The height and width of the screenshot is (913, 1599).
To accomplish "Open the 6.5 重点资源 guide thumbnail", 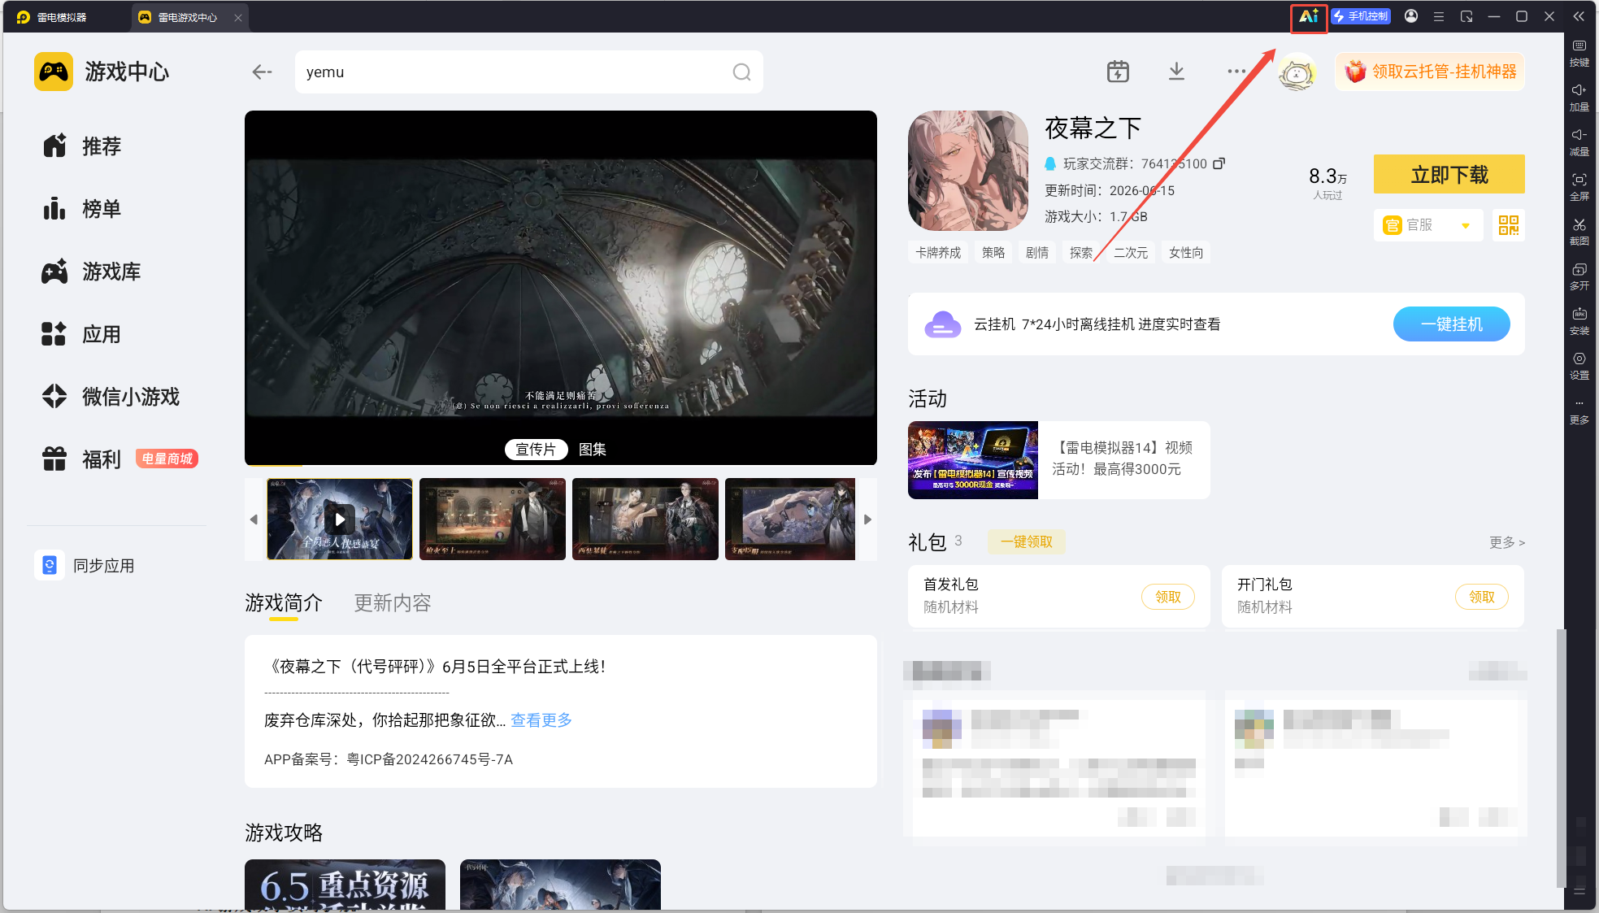I will tap(345, 885).
